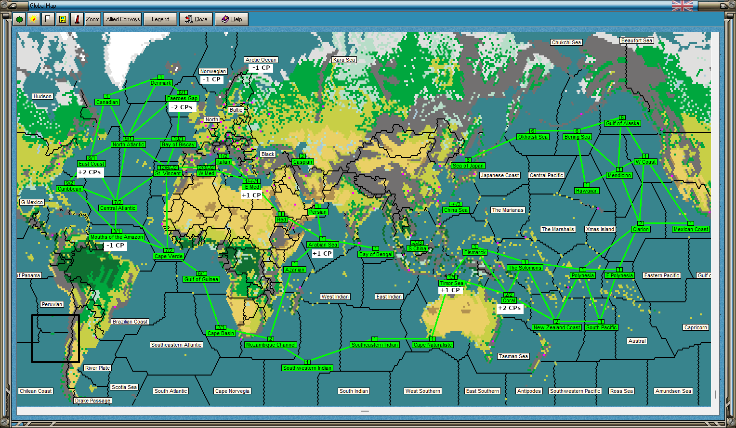Select the Hawaiian sea area label
The height and width of the screenshot is (428, 736).
point(587,191)
